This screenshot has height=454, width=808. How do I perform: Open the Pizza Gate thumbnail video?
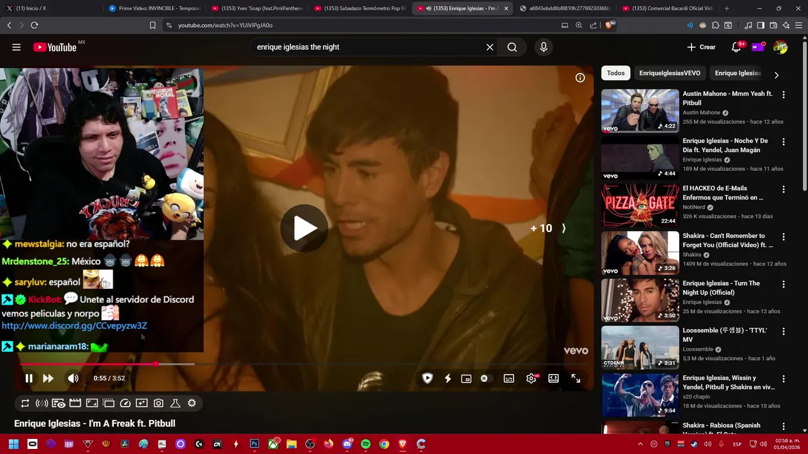tap(640, 206)
